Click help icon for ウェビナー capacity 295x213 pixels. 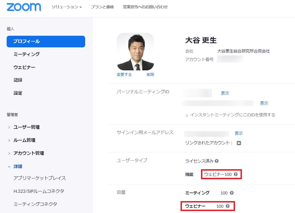click(228, 206)
